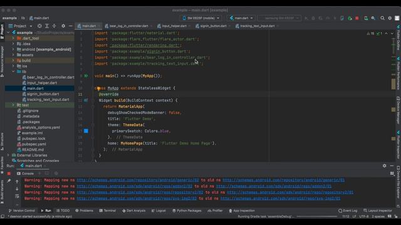Open IDE settings gear in top toolbar
Screen dimensions: 401x225
(390, 18)
